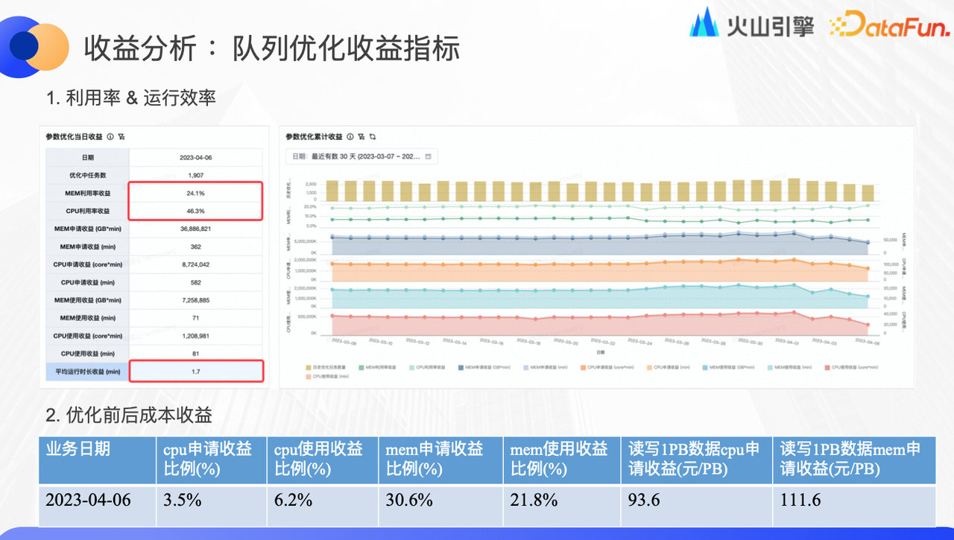Image resolution: width=954 pixels, height=540 pixels.
Task: Click the cpu使用收益比例(%) column header
Action: tap(323, 460)
